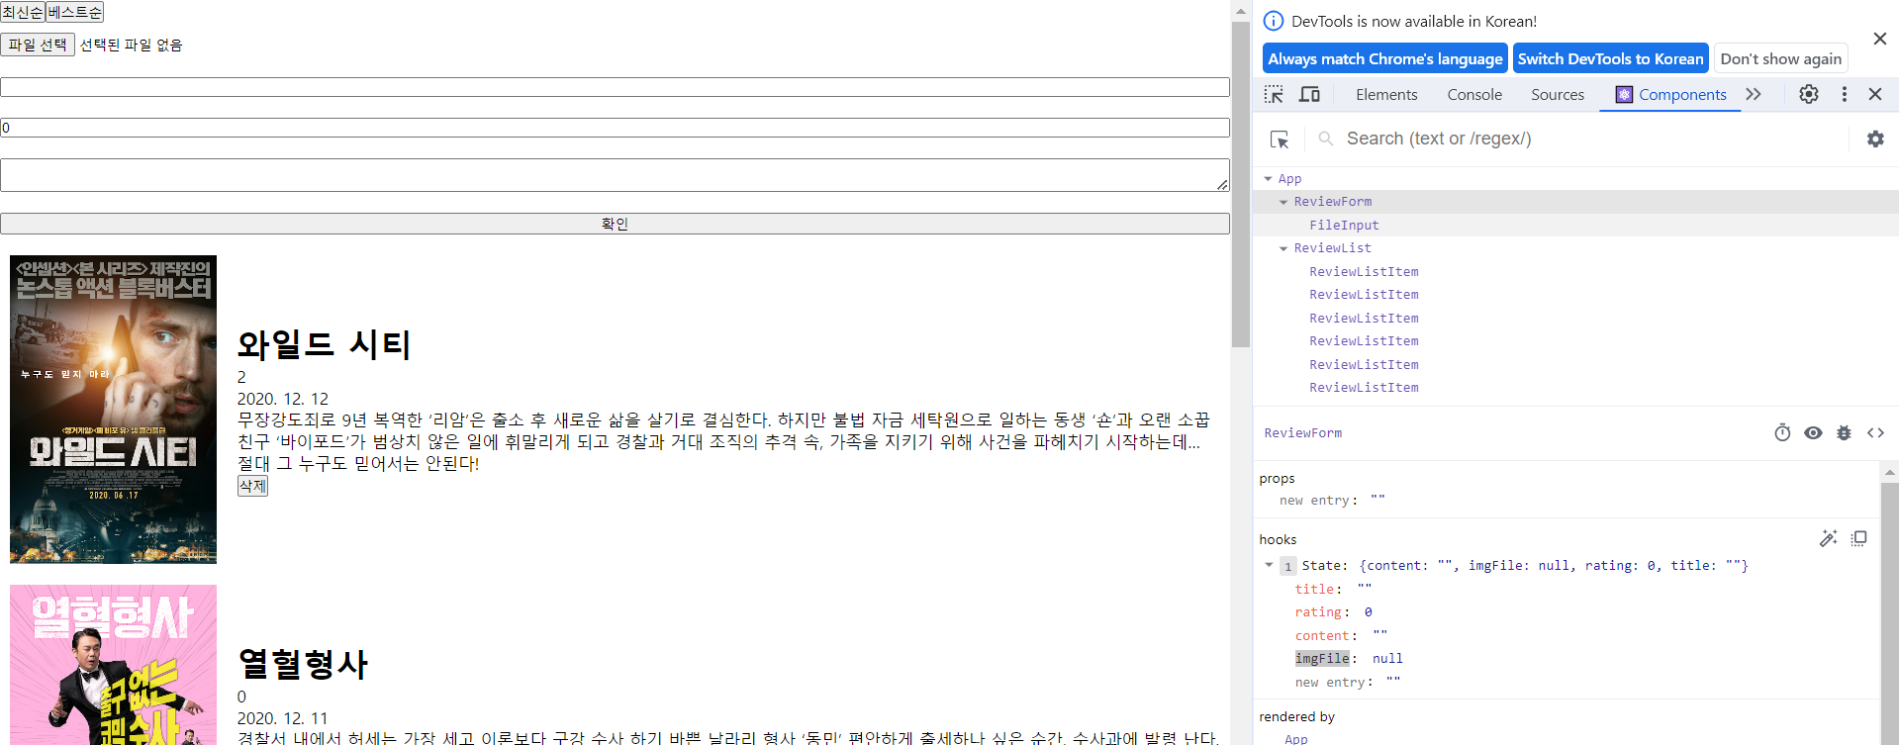Screen dimensions: 1899x745
Task: Click Don't show again button
Action: [x=1781, y=58]
